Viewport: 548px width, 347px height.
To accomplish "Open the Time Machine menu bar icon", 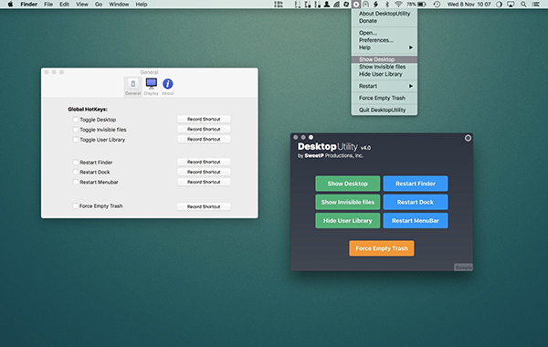I will [437, 5].
